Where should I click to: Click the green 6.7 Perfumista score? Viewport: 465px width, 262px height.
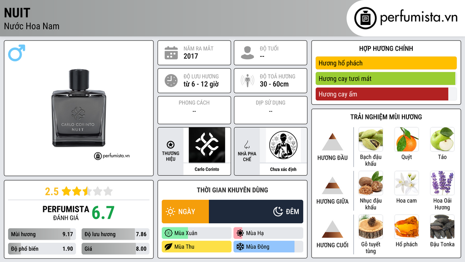103,213
